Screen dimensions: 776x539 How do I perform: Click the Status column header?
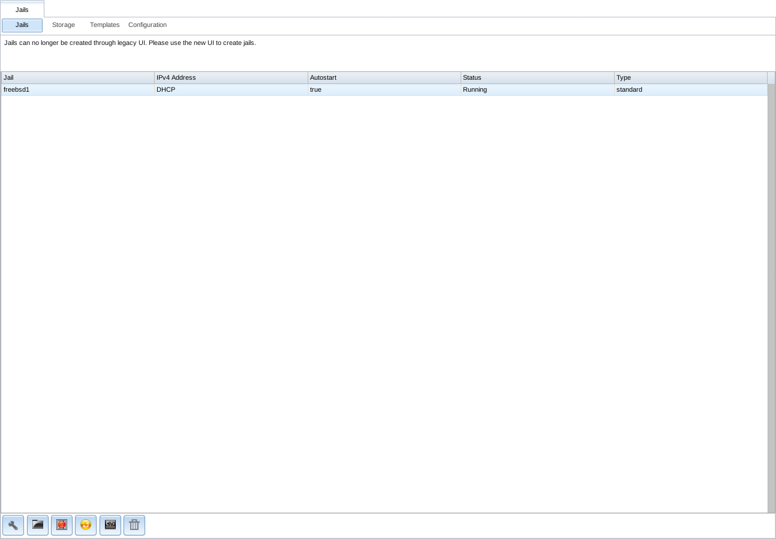(537, 78)
